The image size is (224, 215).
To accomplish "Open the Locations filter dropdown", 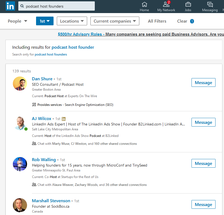I will (72, 21).
